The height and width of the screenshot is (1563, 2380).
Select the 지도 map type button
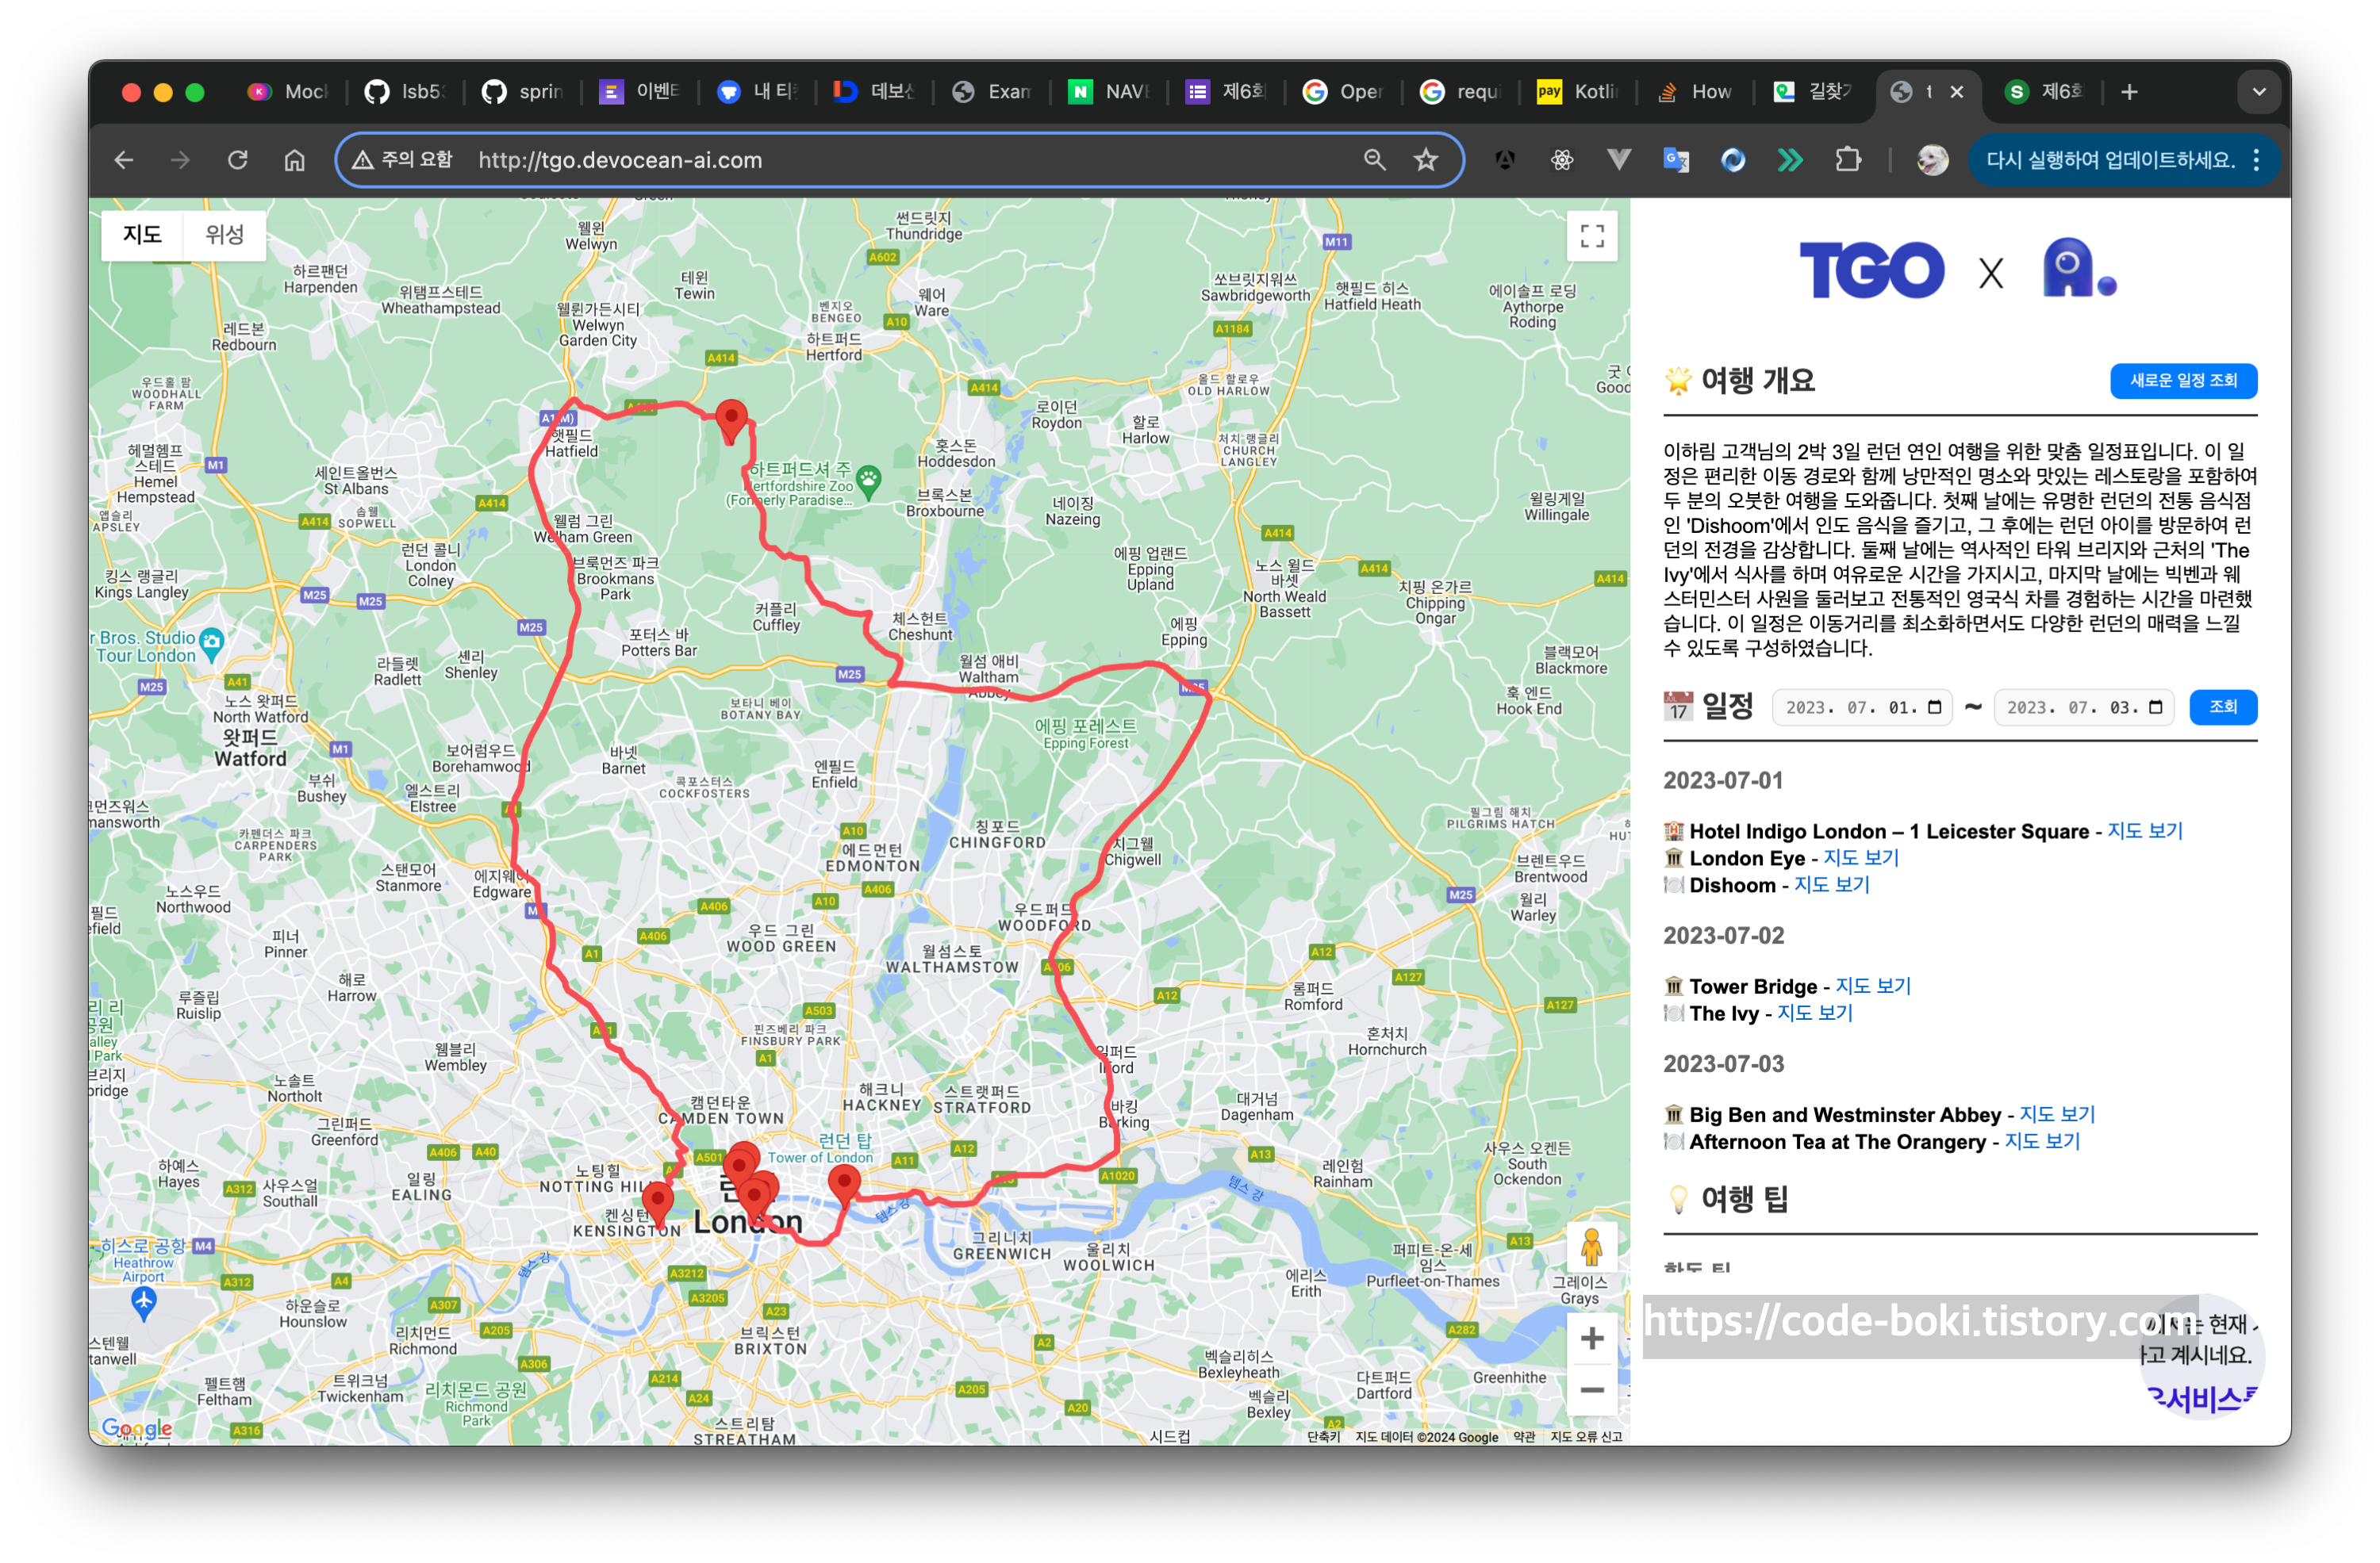[x=142, y=235]
